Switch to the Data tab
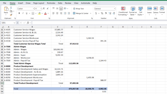 click(60, 3)
